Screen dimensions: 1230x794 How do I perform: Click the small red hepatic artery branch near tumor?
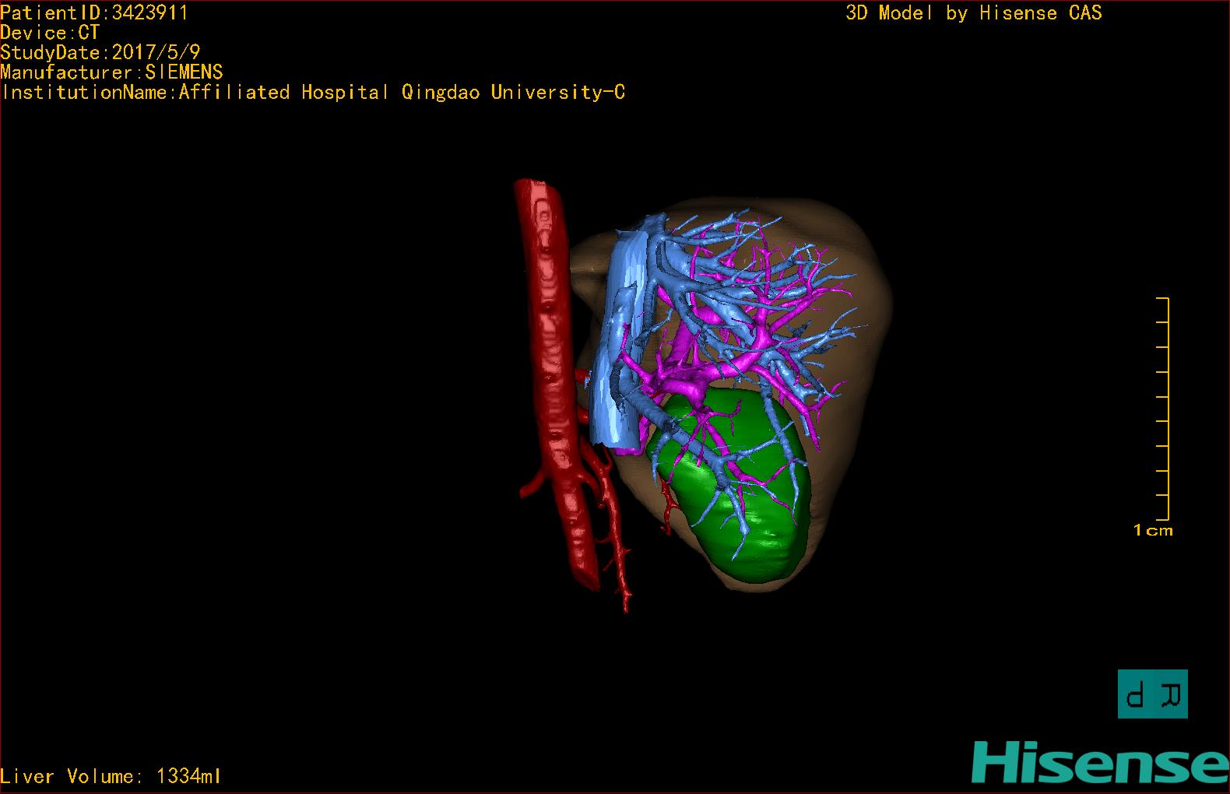(x=669, y=506)
